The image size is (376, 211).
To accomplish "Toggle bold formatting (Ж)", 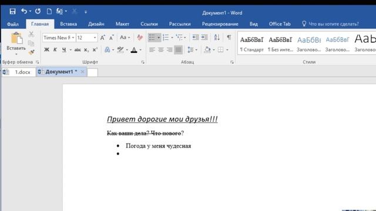I will [x=47, y=50].
